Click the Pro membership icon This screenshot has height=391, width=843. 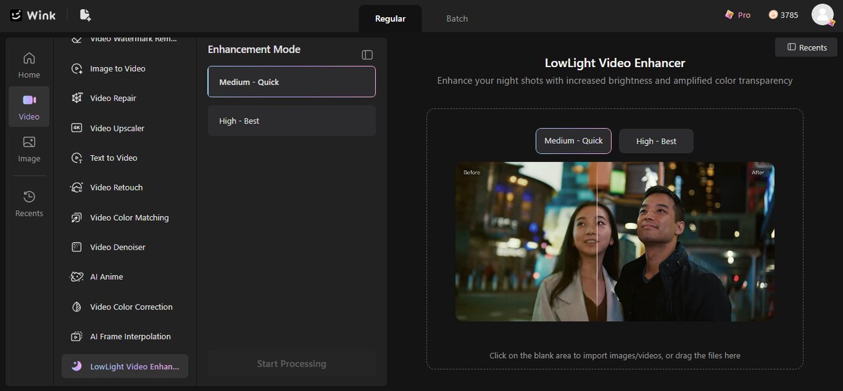[x=729, y=14]
